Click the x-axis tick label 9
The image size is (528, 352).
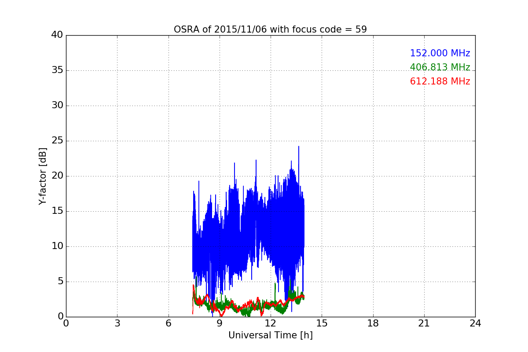[x=220, y=323]
